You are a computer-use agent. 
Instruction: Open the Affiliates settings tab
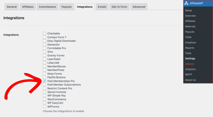click(x=28, y=7)
